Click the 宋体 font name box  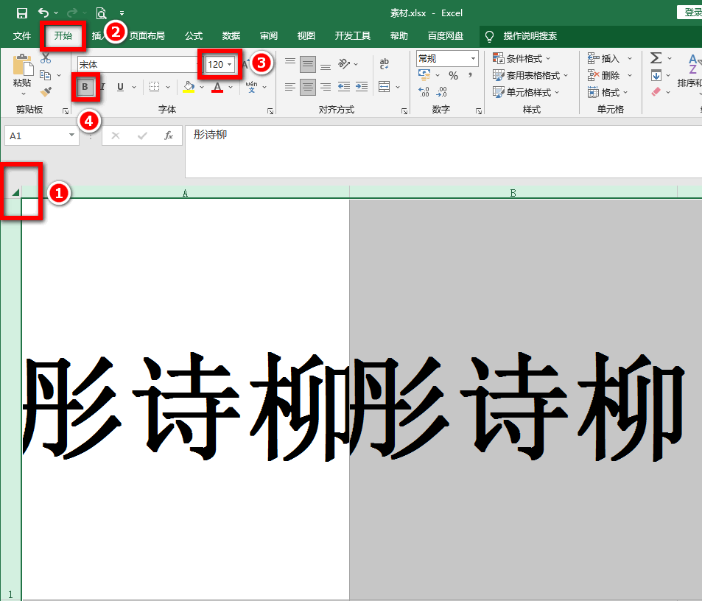point(137,64)
